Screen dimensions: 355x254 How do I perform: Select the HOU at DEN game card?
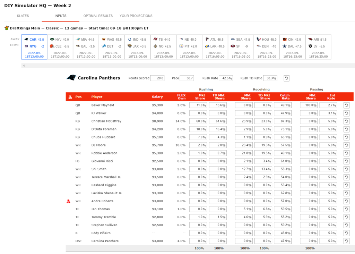267,47
